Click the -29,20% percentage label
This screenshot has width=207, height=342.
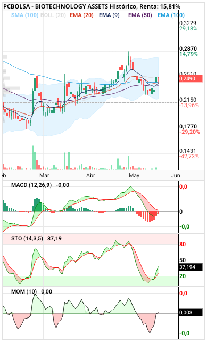(x=189, y=132)
